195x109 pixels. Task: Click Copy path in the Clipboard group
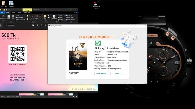coord(19,18)
